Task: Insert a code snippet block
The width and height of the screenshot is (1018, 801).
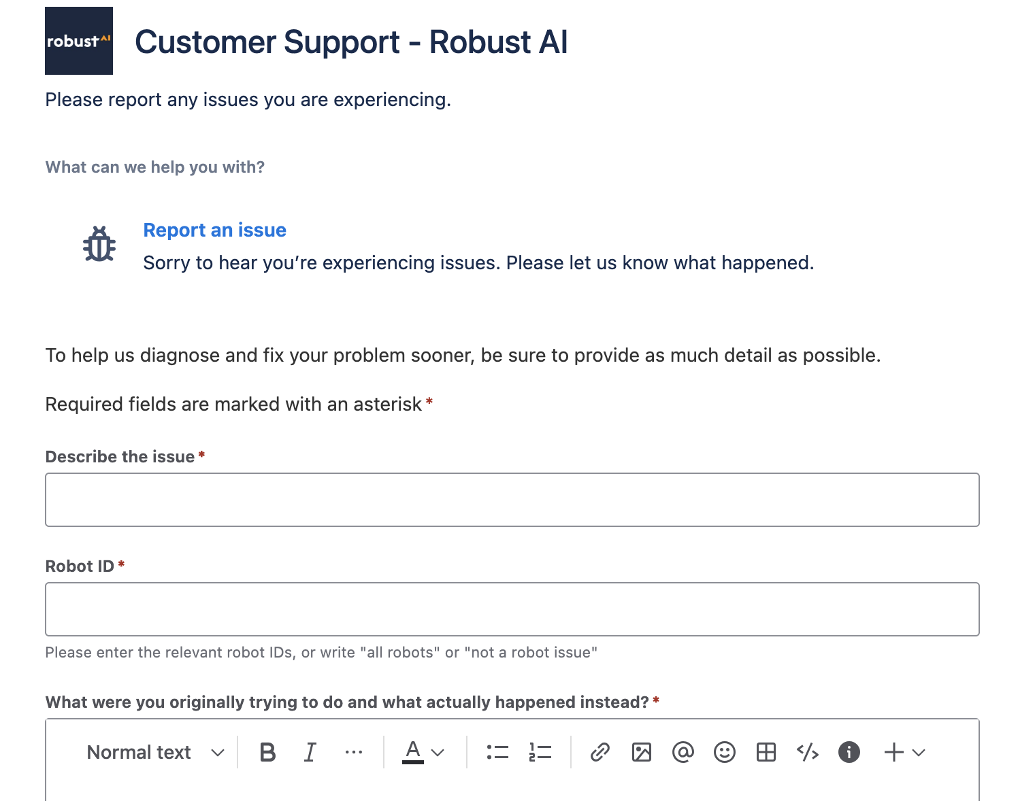Action: [808, 752]
